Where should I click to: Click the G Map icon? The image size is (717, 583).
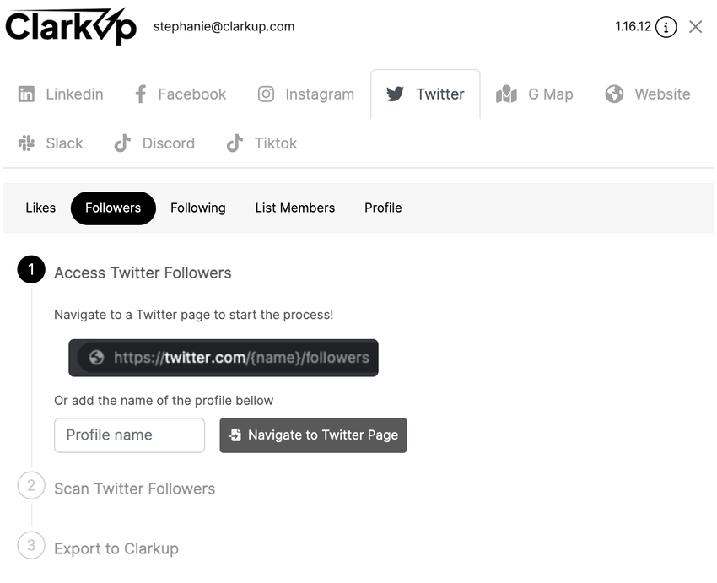506,94
